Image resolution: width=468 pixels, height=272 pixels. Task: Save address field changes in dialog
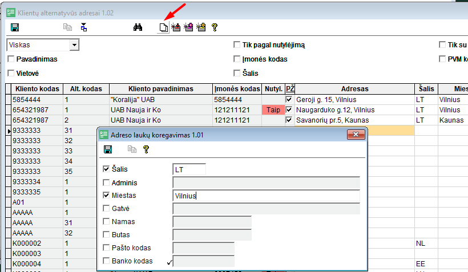click(108, 149)
